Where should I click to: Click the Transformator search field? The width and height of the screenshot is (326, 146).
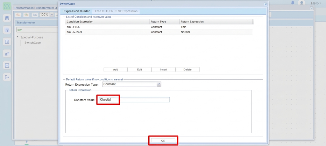(x=37, y=30)
